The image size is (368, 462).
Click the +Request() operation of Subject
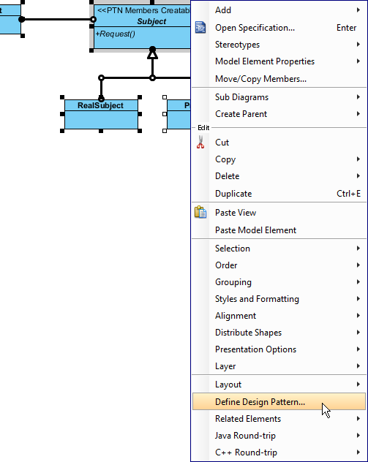pos(115,34)
